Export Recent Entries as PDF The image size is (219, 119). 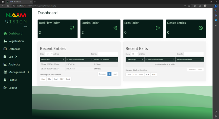62,79
